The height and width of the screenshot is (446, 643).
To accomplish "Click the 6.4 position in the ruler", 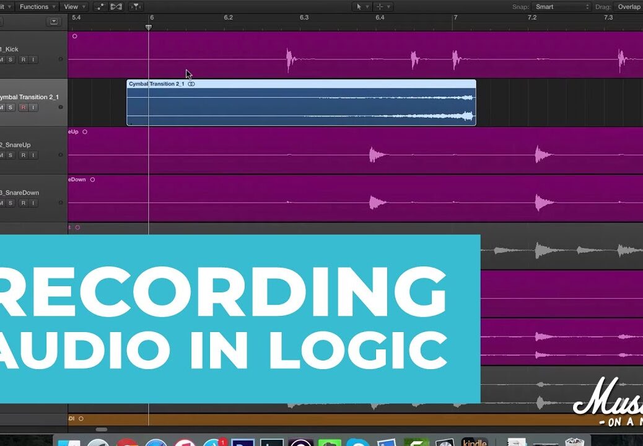I will (380, 17).
